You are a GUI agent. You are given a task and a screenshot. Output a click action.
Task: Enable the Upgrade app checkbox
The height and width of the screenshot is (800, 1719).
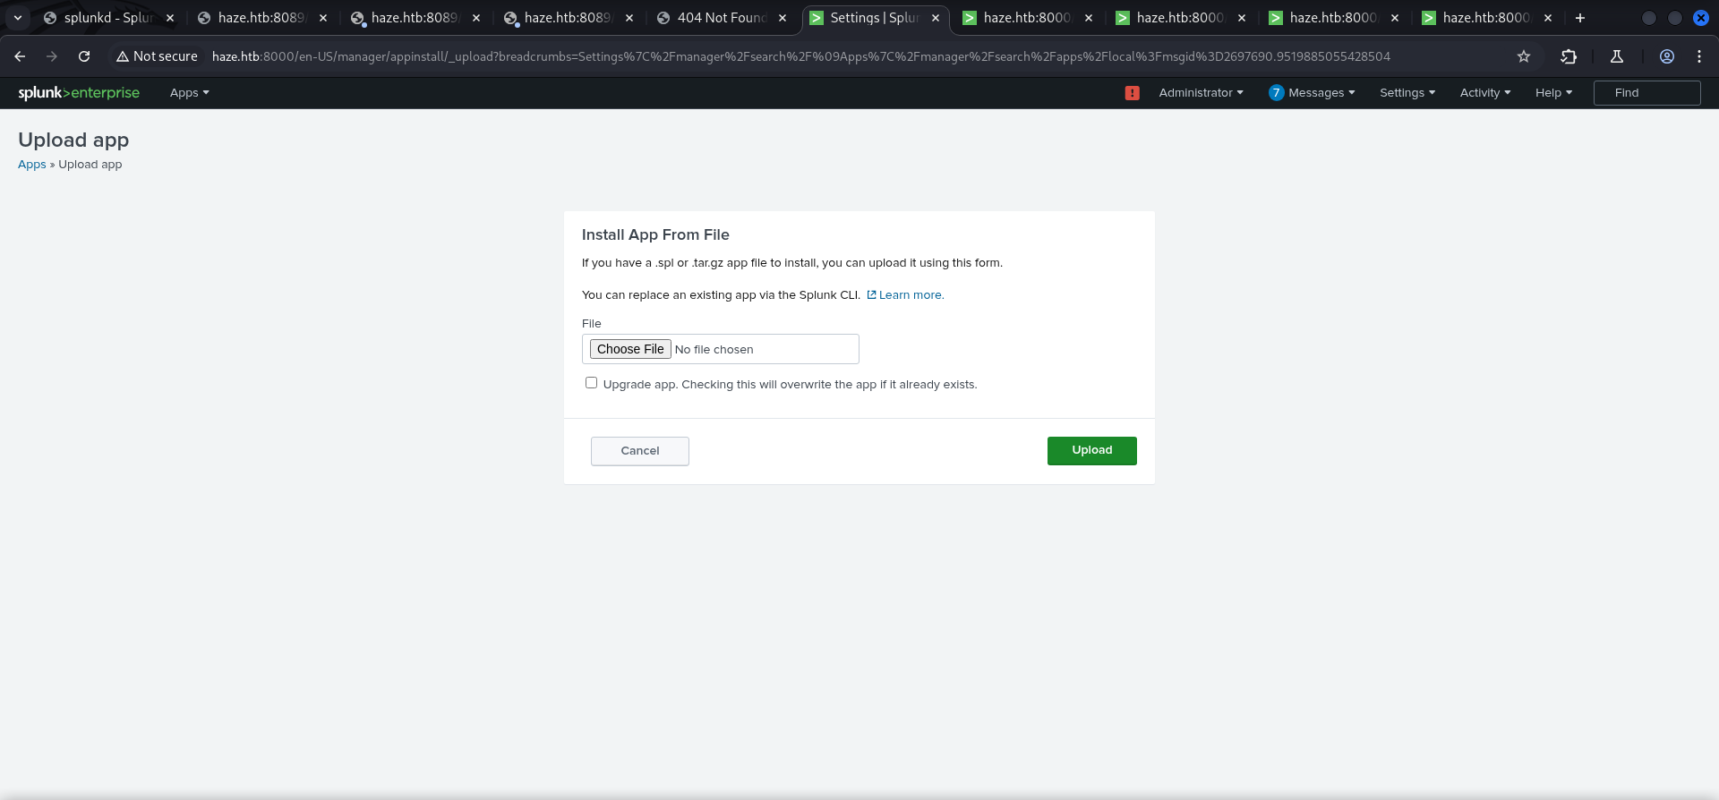pyautogui.click(x=591, y=383)
